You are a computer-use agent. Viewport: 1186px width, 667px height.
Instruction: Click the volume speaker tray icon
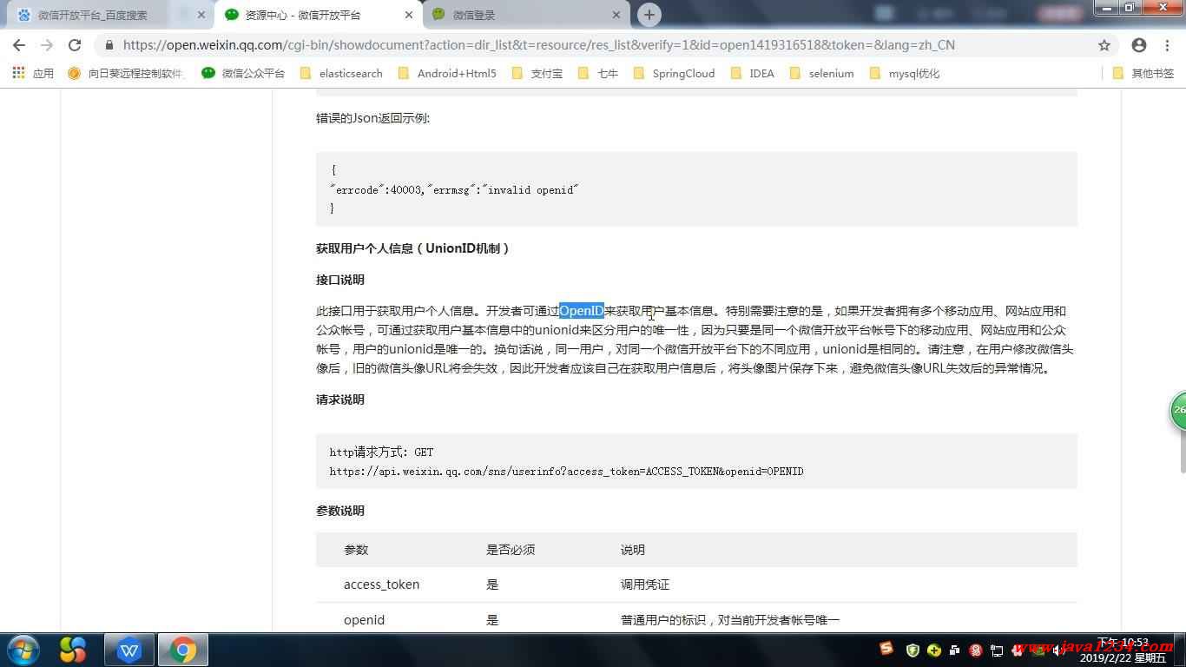pyautogui.click(x=1059, y=650)
